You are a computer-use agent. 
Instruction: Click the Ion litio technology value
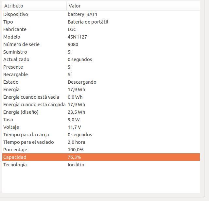click(76, 165)
